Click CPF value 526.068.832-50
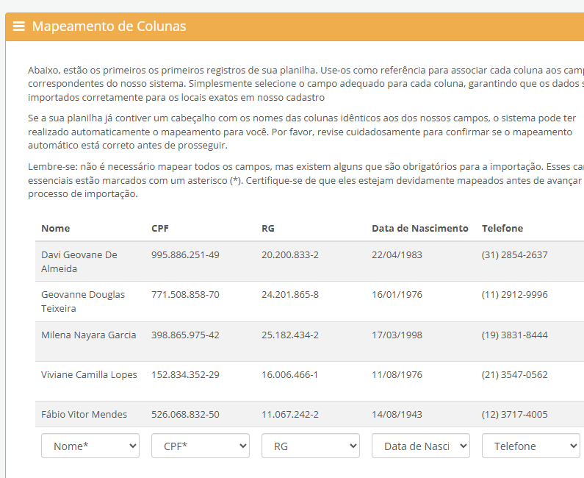The height and width of the screenshot is (478, 584). [185, 414]
